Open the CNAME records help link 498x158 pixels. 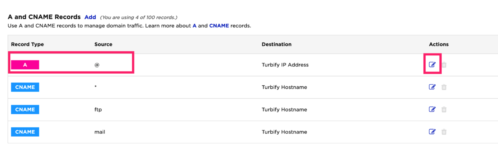[219, 26]
